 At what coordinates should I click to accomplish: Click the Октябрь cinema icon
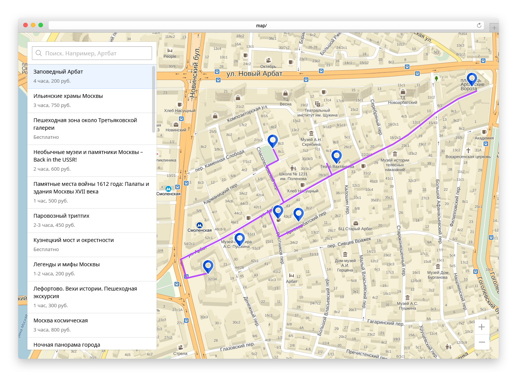tap(268, 60)
